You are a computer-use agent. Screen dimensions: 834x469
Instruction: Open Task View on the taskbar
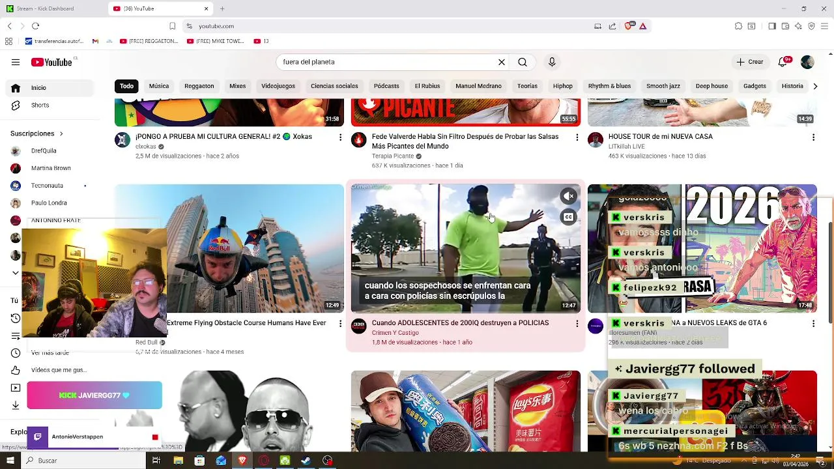pyautogui.click(x=156, y=461)
